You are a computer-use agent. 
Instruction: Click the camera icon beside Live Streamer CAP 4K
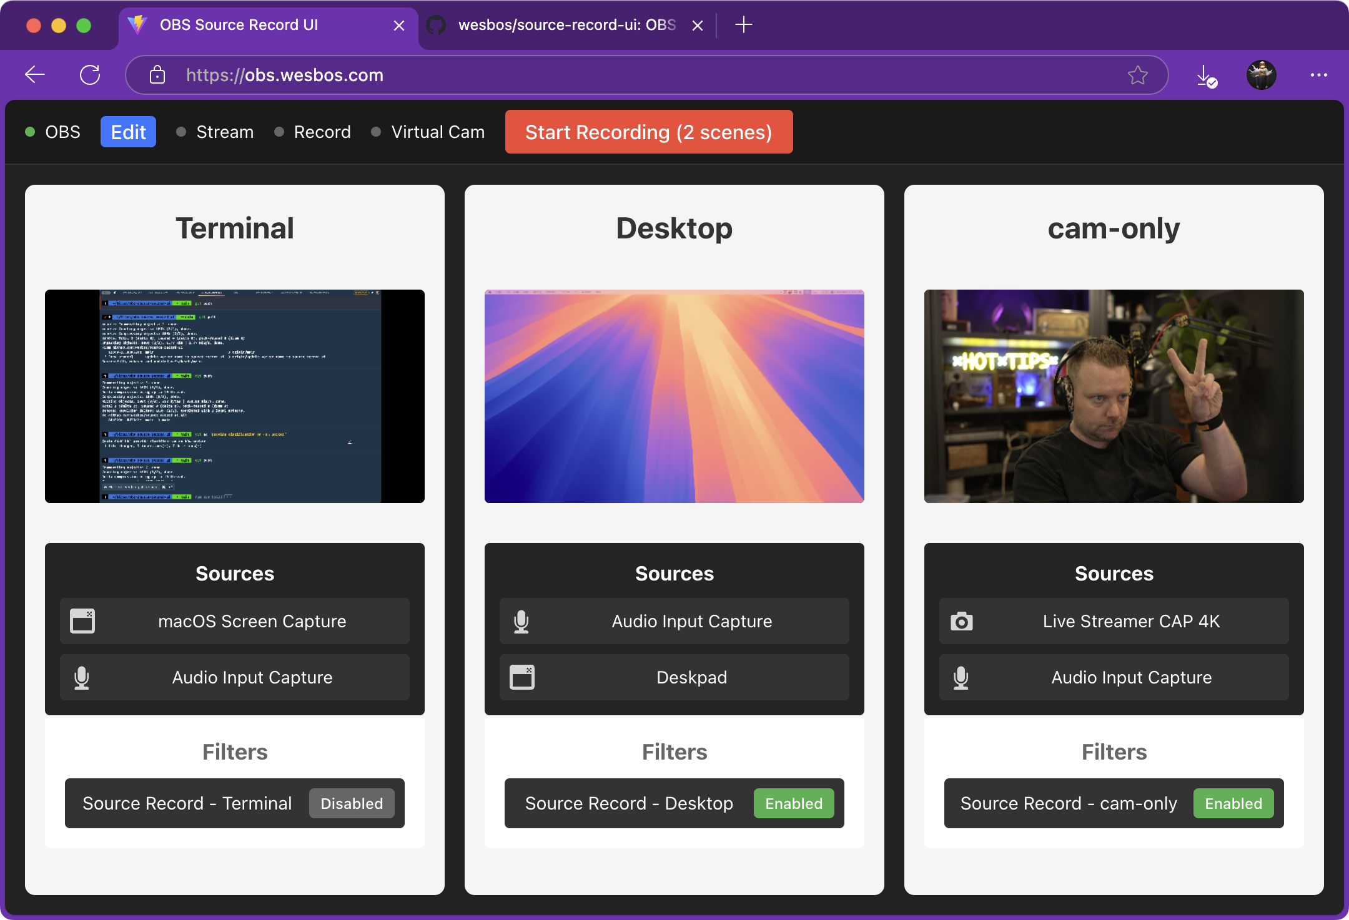pos(962,620)
